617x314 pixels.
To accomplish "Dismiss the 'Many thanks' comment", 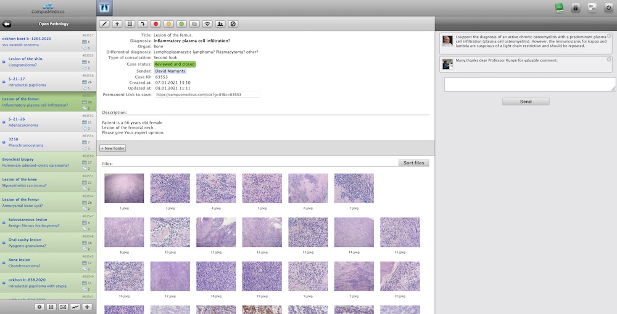I will 609,60.
